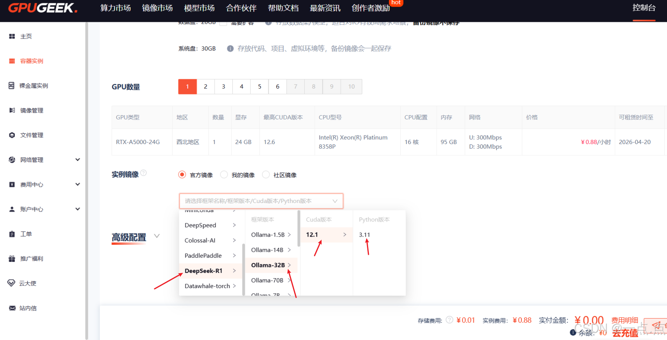Open 帮助文档 in top navigation

(283, 8)
